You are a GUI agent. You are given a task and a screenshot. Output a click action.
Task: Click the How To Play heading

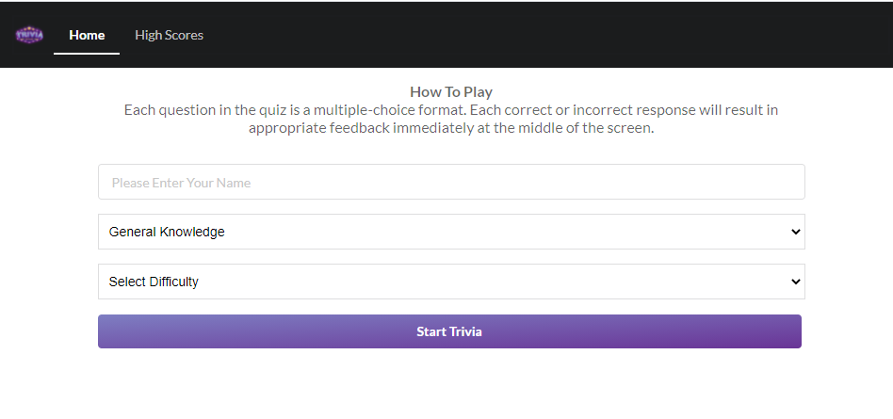[451, 91]
